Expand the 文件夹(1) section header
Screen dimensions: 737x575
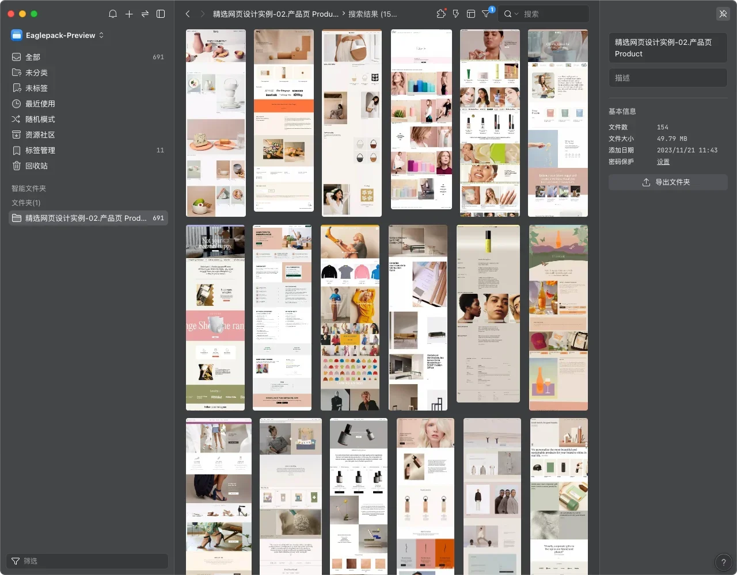(x=26, y=202)
